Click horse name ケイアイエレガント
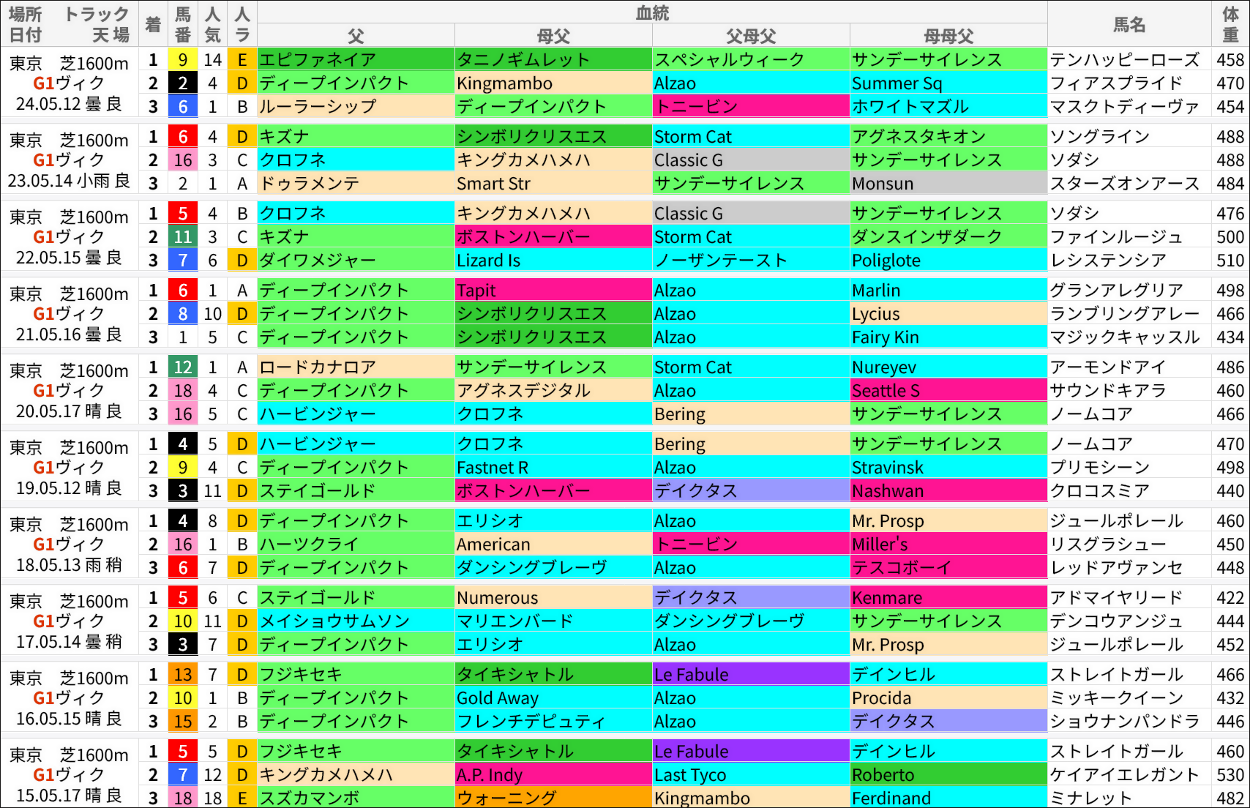Viewport: 1250px width, 808px height. click(1129, 775)
